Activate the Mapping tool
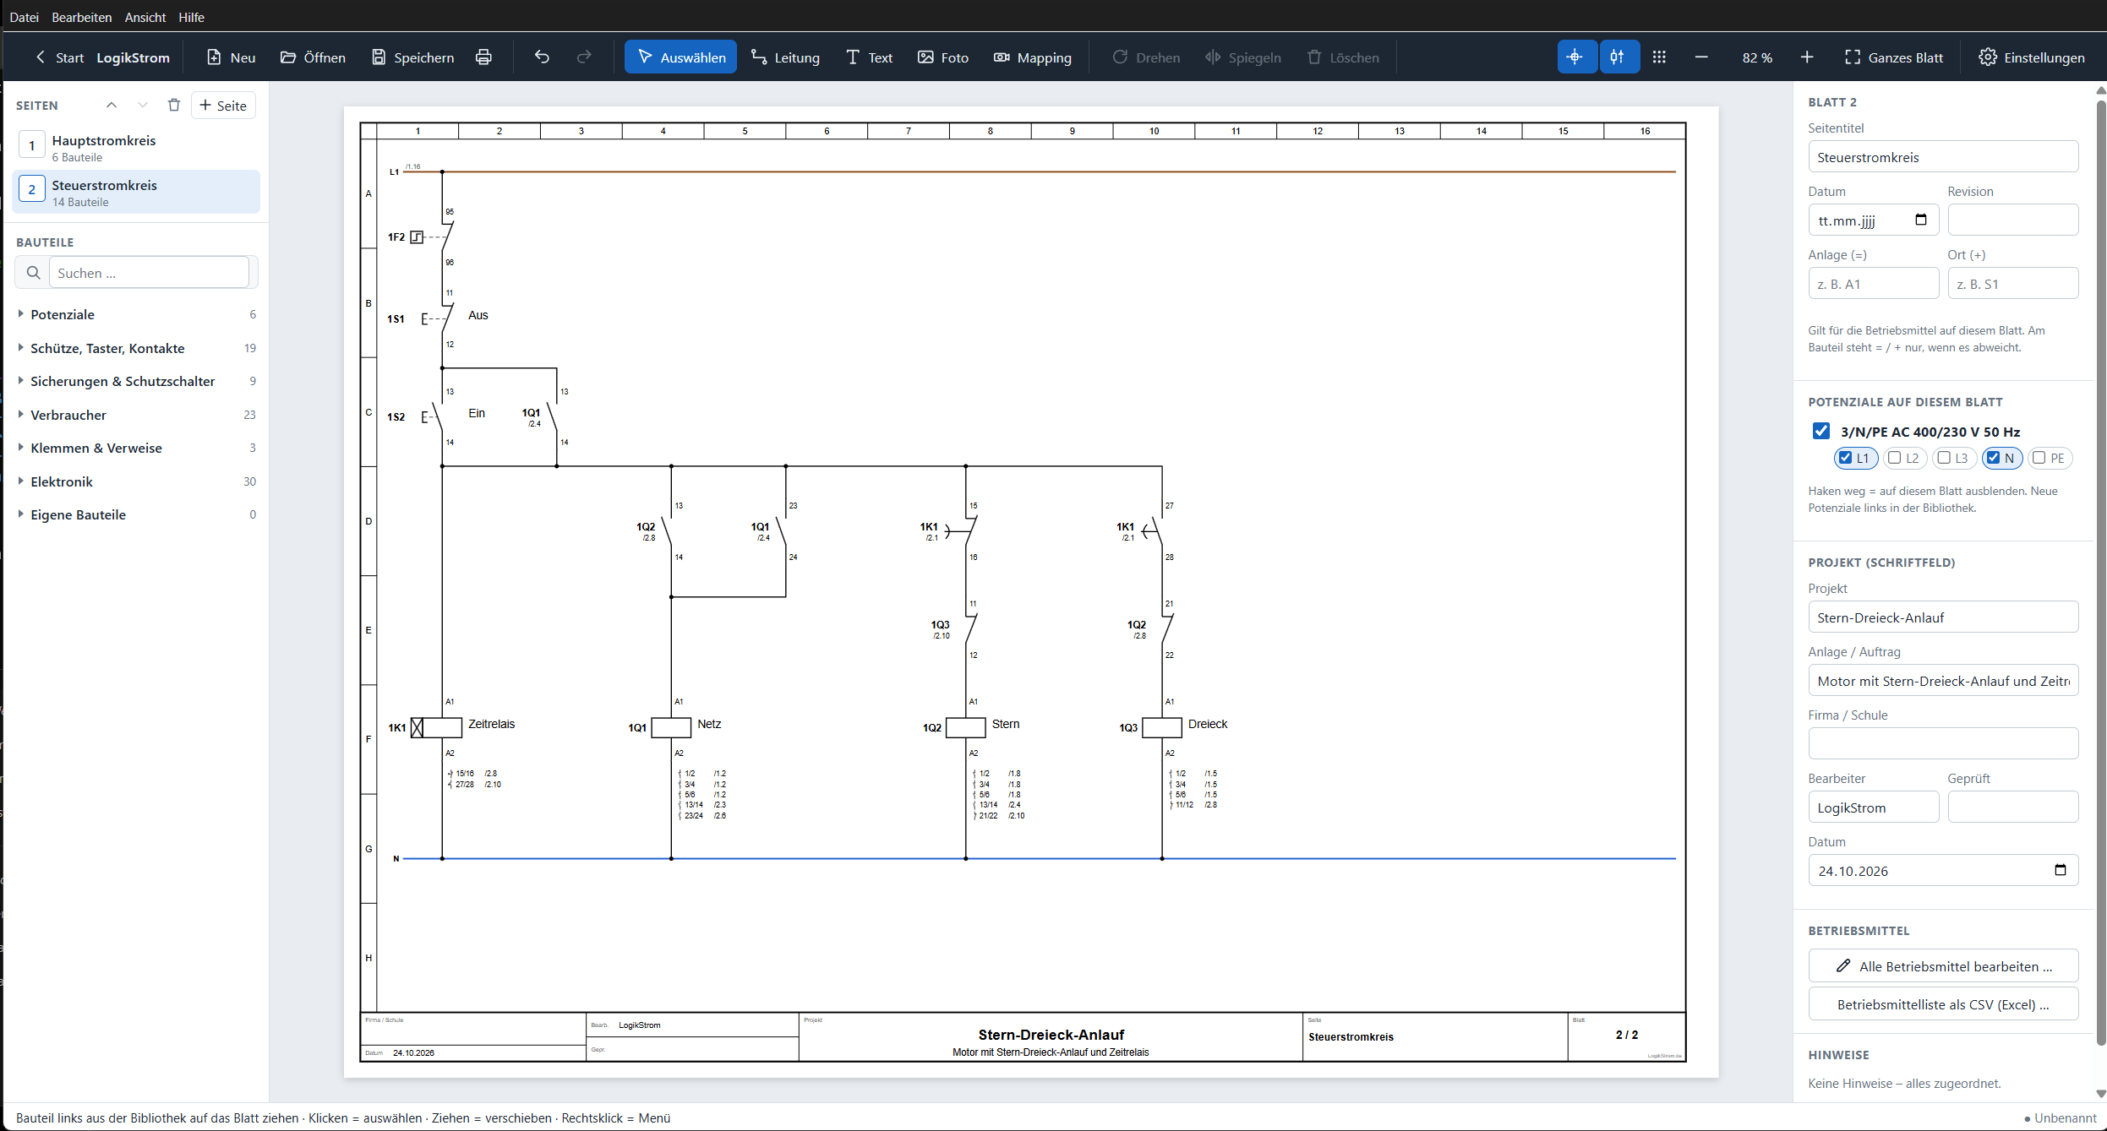The image size is (2107, 1131). (1033, 57)
